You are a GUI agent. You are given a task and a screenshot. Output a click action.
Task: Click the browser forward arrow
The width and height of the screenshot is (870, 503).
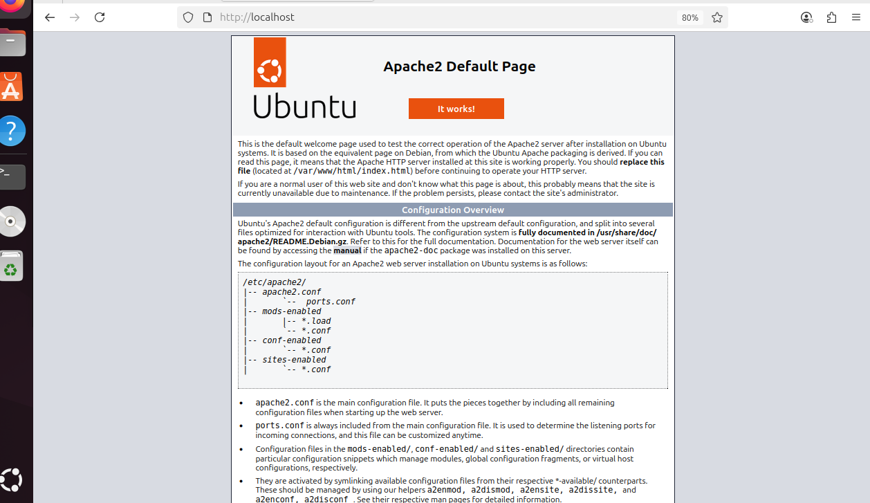tap(75, 17)
